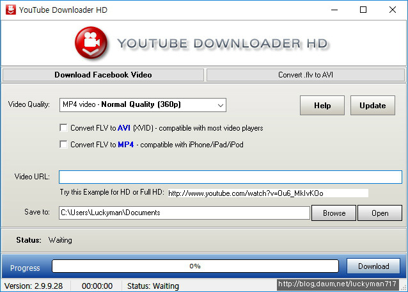This screenshot has height=292, width=408.
Task: Enable Convert FLV to MP4 checkbox
Action: (63, 144)
